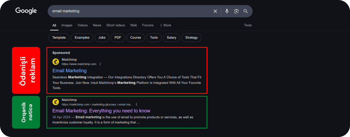This screenshot has height=137, width=350.
Task: Click the Mailchimp name in the organic result
Action: [x=69, y=100]
